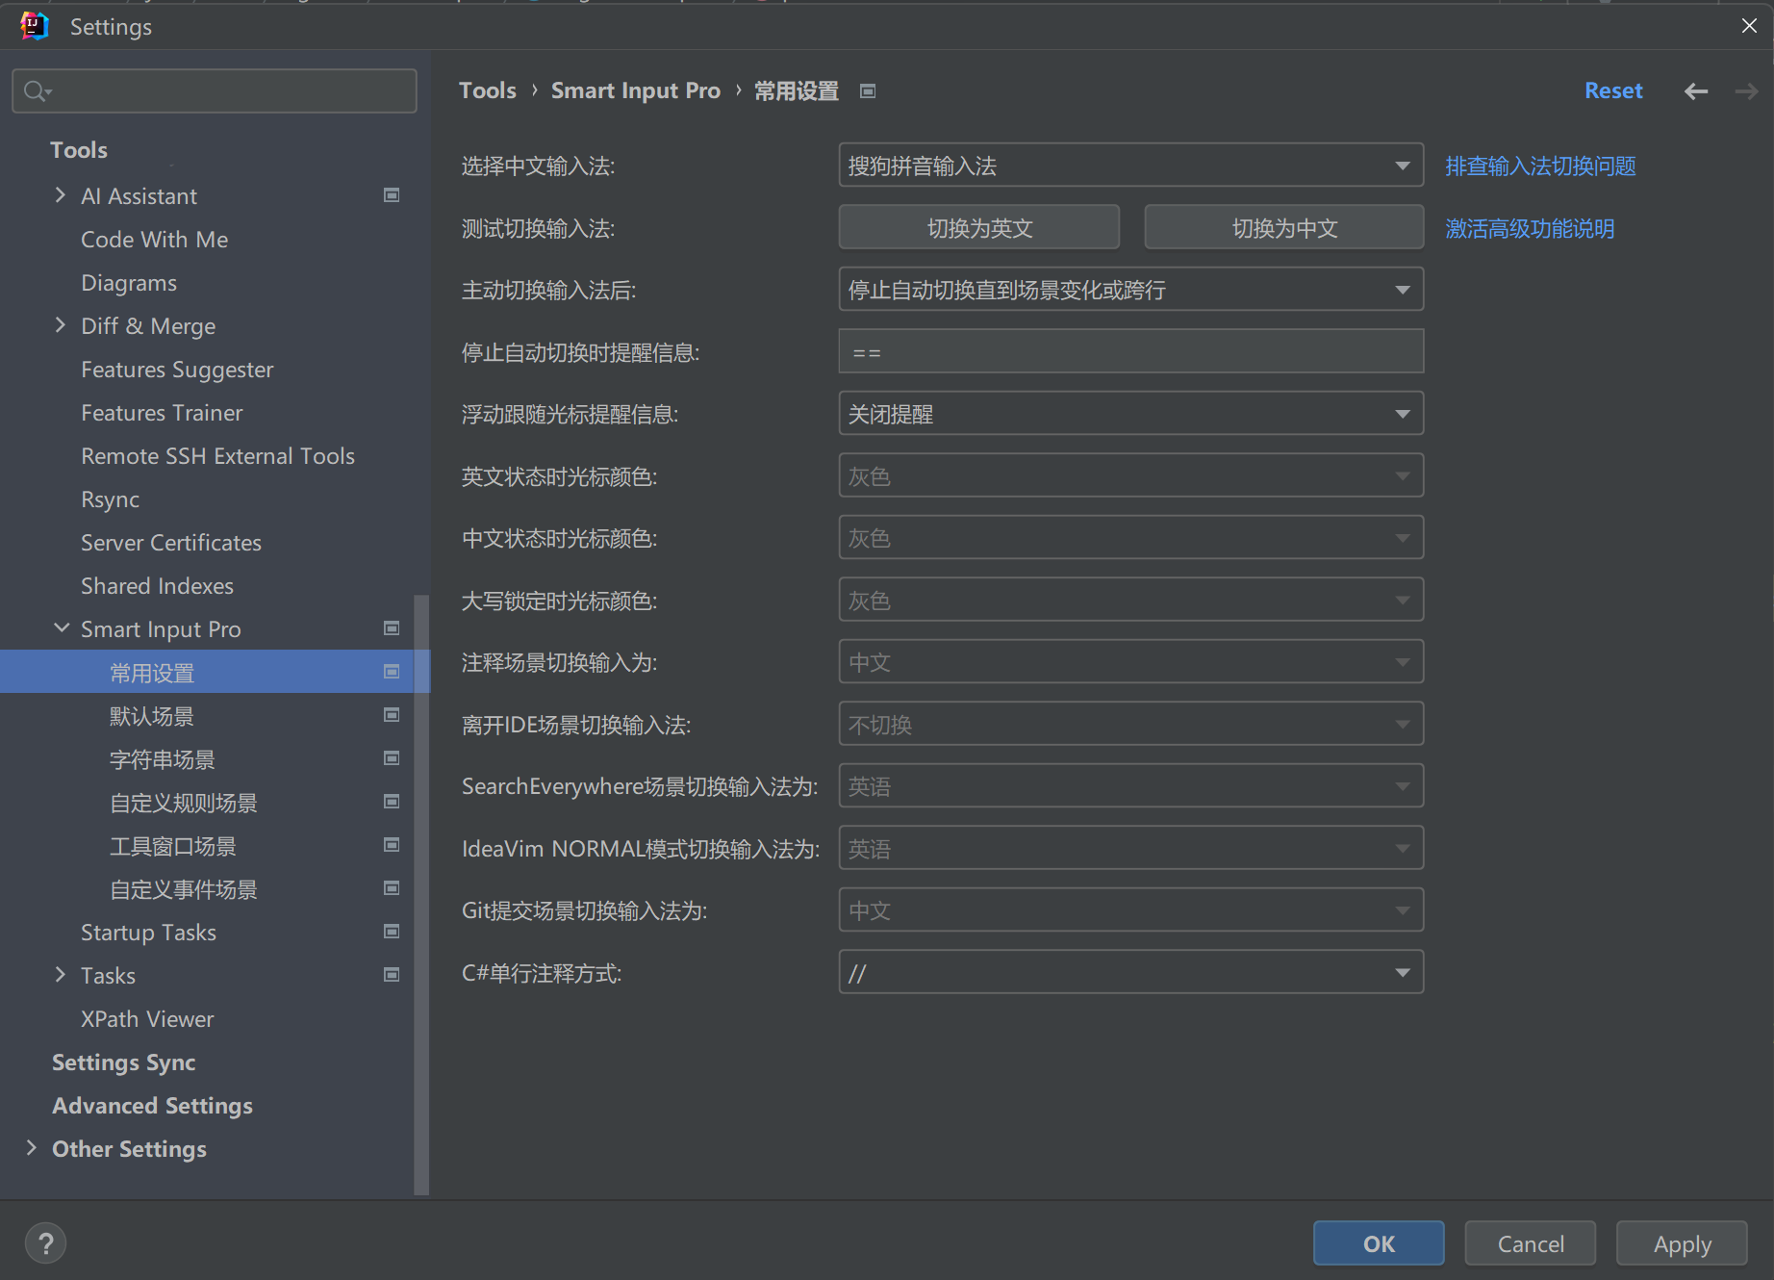Select XPath Viewer in the tree
This screenshot has width=1774, height=1280.
[x=147, y=1018]
